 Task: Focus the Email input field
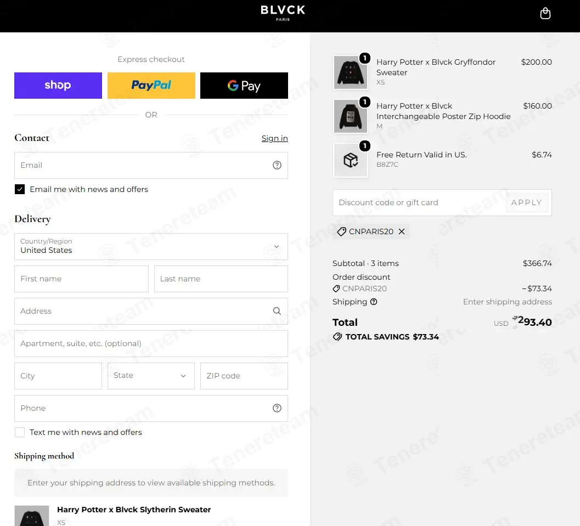tap(151, 165)
